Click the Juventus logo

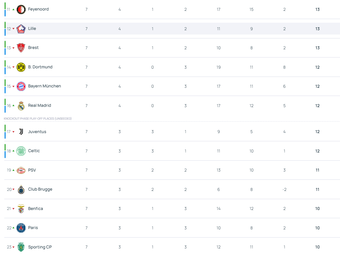pos(21,131)
